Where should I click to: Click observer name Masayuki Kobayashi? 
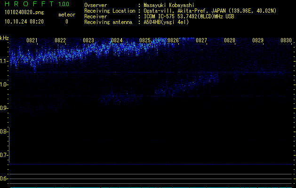(x=169, y=5)
